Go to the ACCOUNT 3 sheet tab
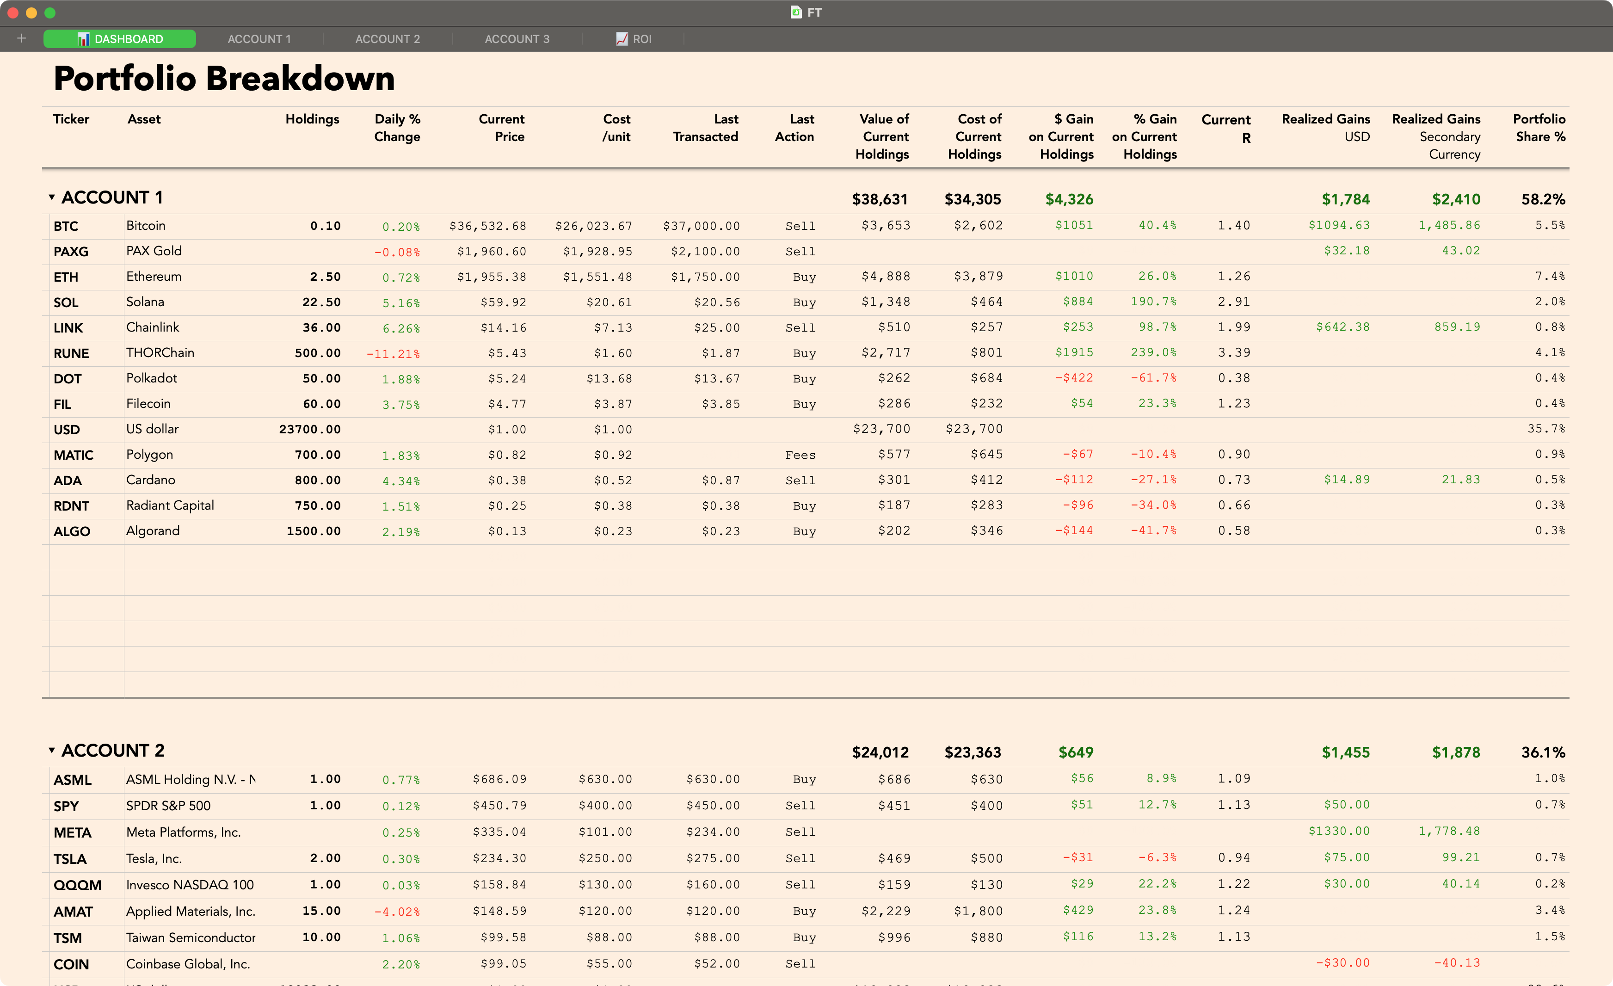This screenshot has width=1613, height=986. coord(517,39)
